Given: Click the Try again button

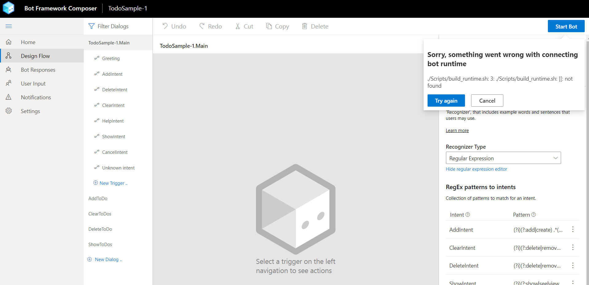Looking at the screenshot, I should point(446,101).
